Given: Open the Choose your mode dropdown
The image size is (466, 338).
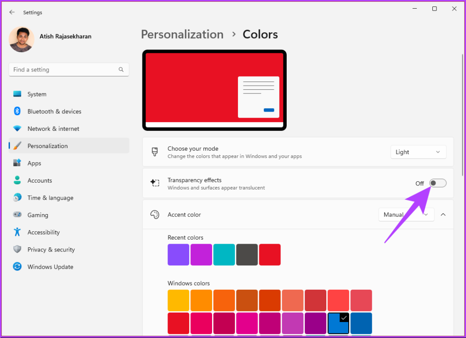Looking at the screenshot, I should (x=418, y=152).
